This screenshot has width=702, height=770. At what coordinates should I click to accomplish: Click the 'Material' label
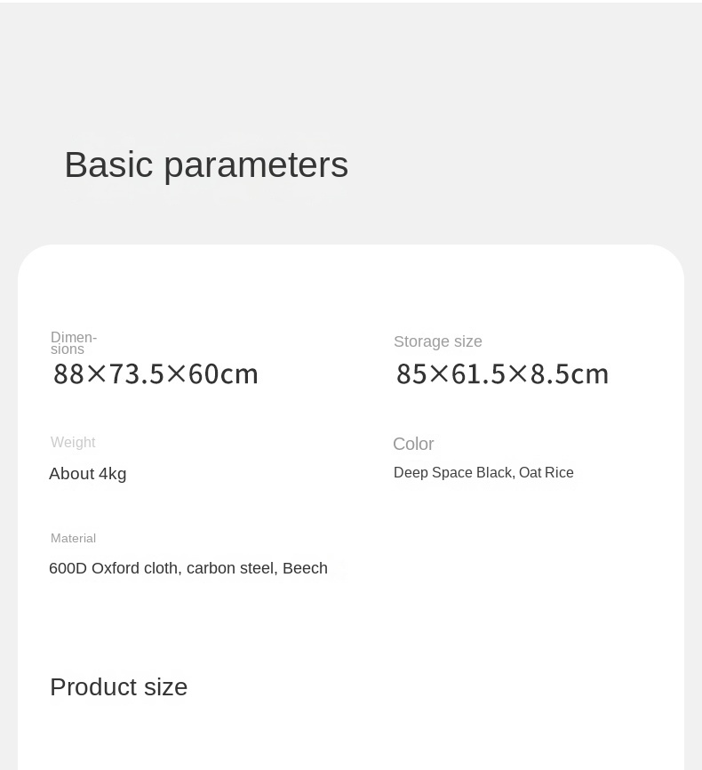tap(73, 539)
